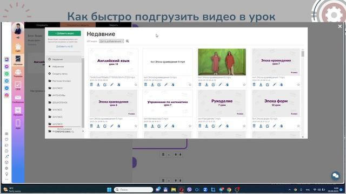This screenshot has height=194, width=346.
Task: Open 'CRM' in the colored left menu
Action: coord(18,86)
